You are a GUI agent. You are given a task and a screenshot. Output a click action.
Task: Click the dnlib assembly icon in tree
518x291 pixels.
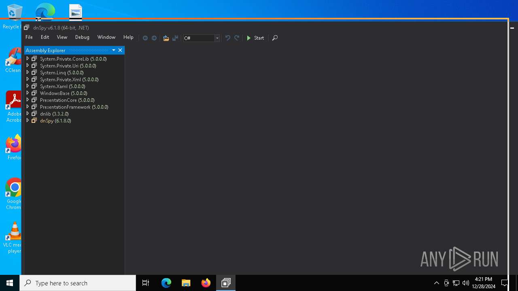(34, 114)
